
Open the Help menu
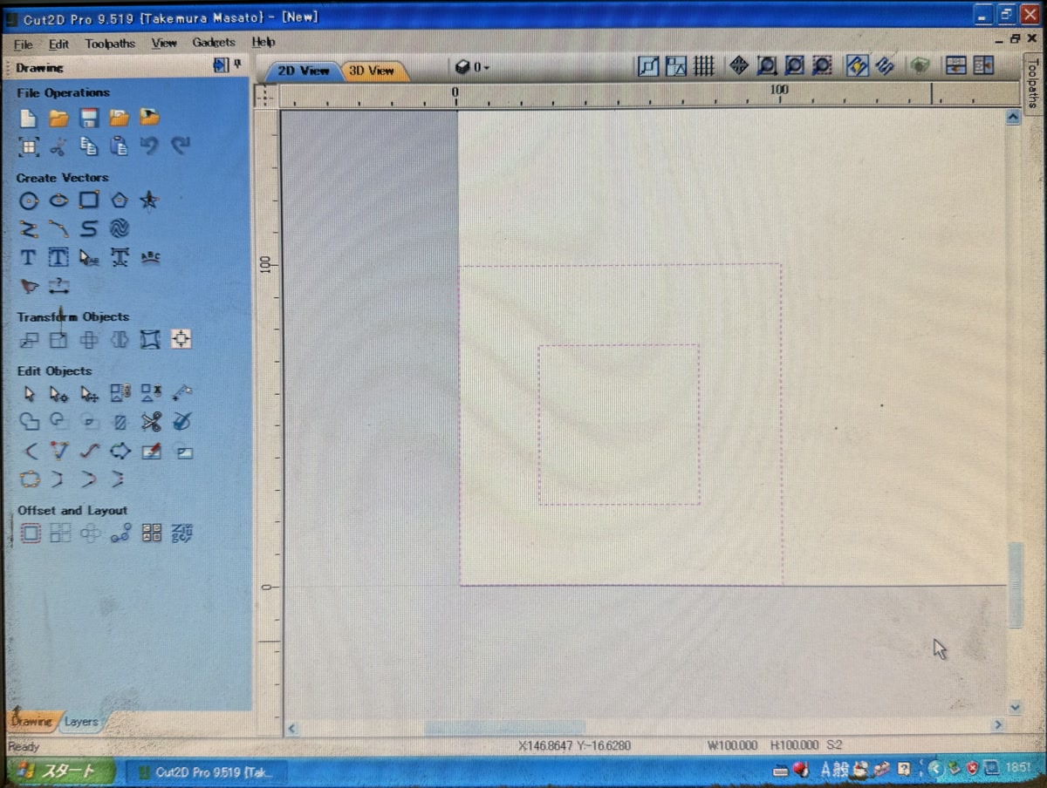click(263, 43)
